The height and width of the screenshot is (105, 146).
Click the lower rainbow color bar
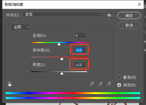pos(73,98)
